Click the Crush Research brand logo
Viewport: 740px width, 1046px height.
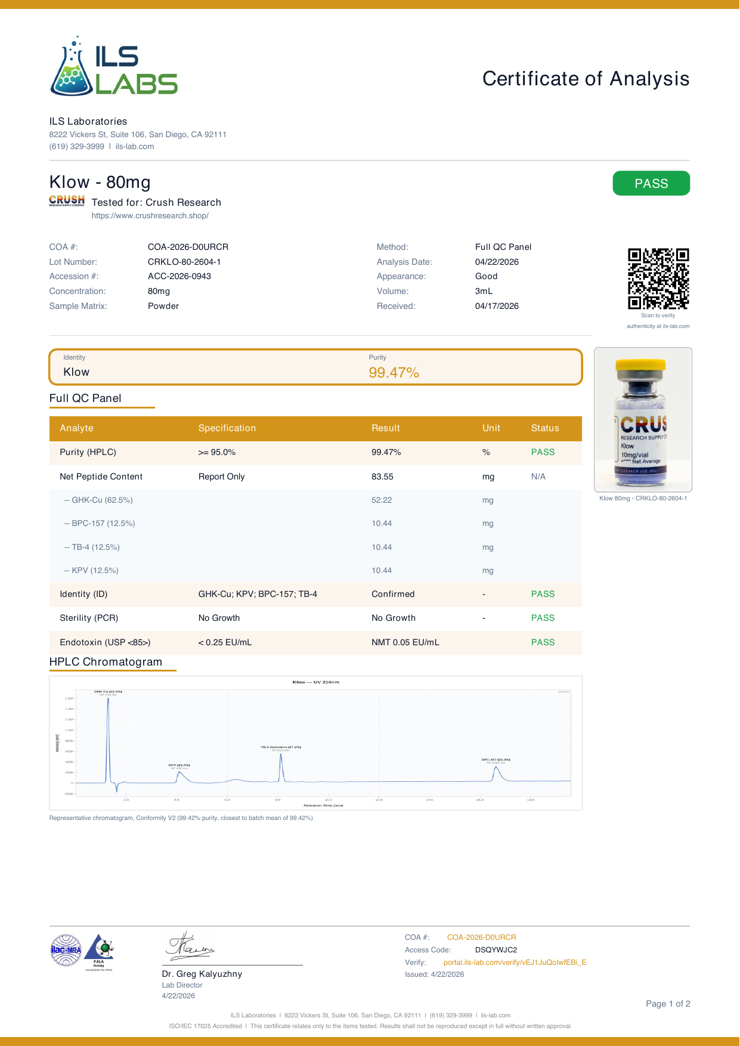pos(67,200)
